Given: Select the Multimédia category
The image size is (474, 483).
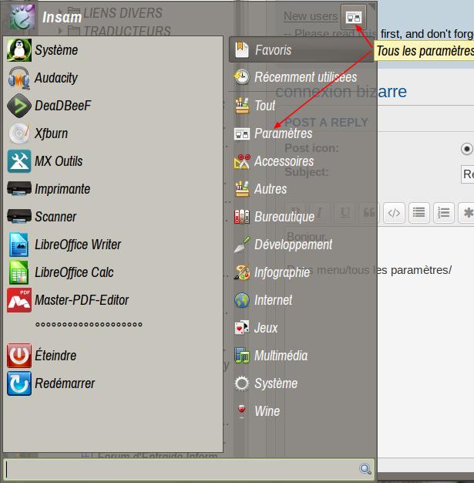Looking at the screenshot, I should coord(301,356).
